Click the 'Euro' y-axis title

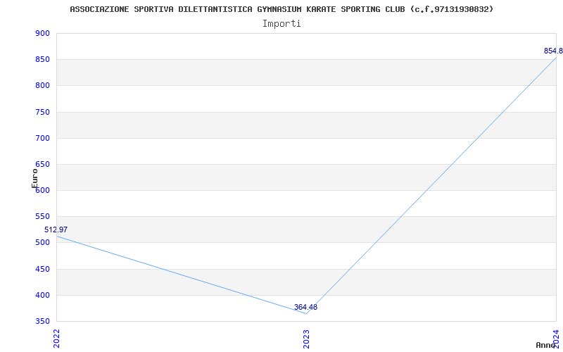pyautogui.click(x=34, y=178)
